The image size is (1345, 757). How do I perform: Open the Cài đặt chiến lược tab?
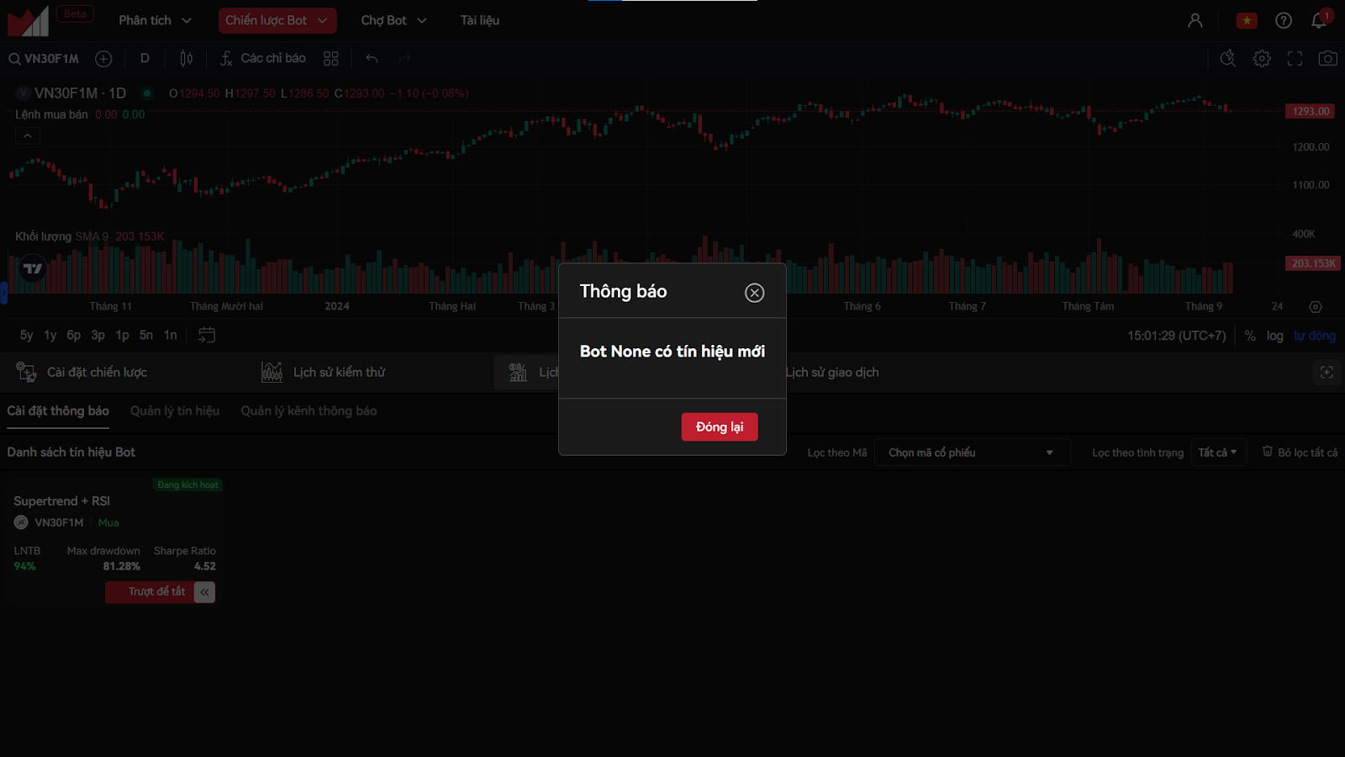82,372
